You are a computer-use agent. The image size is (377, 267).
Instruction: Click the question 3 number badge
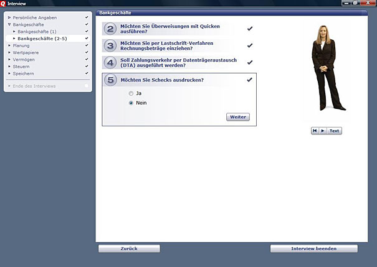tap(110, 45)
